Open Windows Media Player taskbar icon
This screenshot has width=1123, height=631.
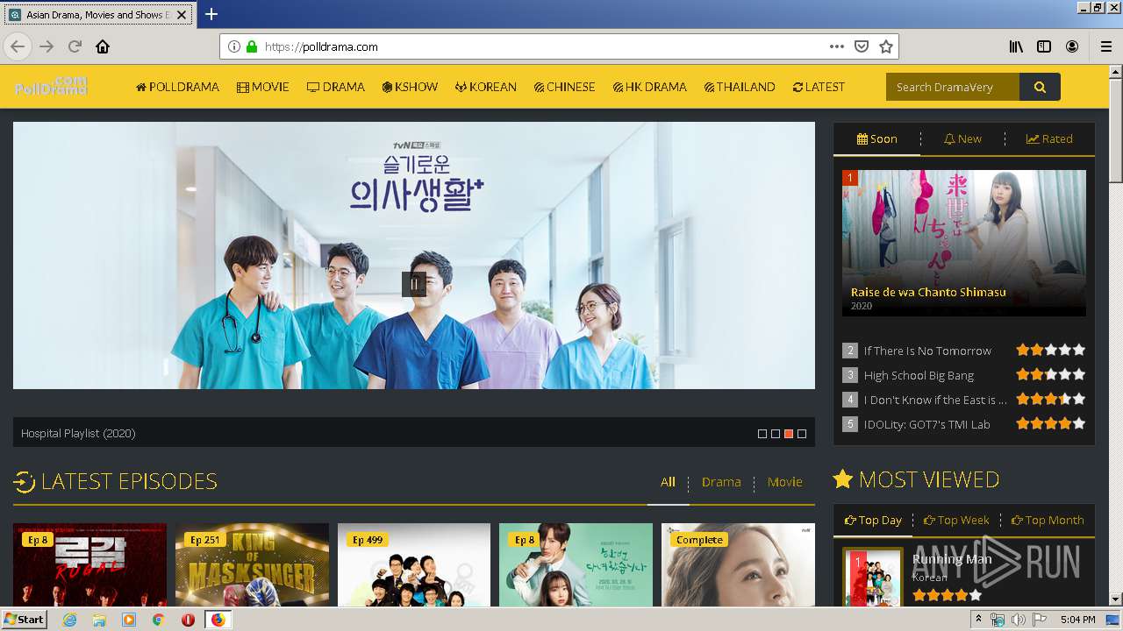click(x=129, y=620)
